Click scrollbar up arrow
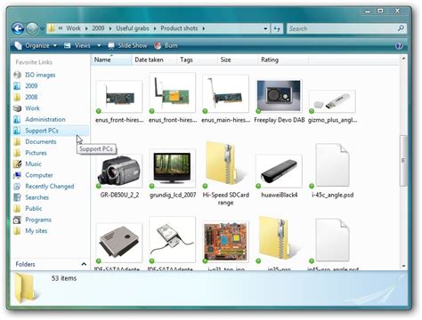This screenshot has width=422, height=320. point(403,59)
